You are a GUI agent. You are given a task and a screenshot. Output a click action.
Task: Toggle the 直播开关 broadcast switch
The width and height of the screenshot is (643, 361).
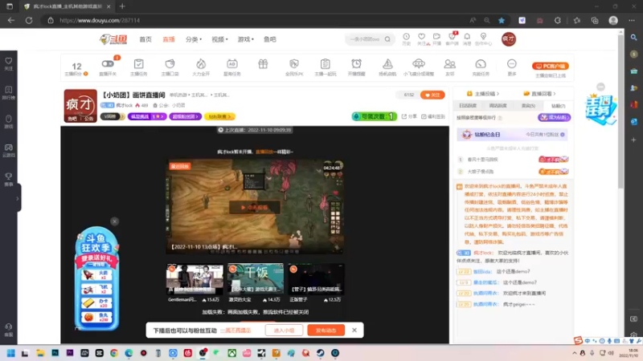(x=108, y=64)
